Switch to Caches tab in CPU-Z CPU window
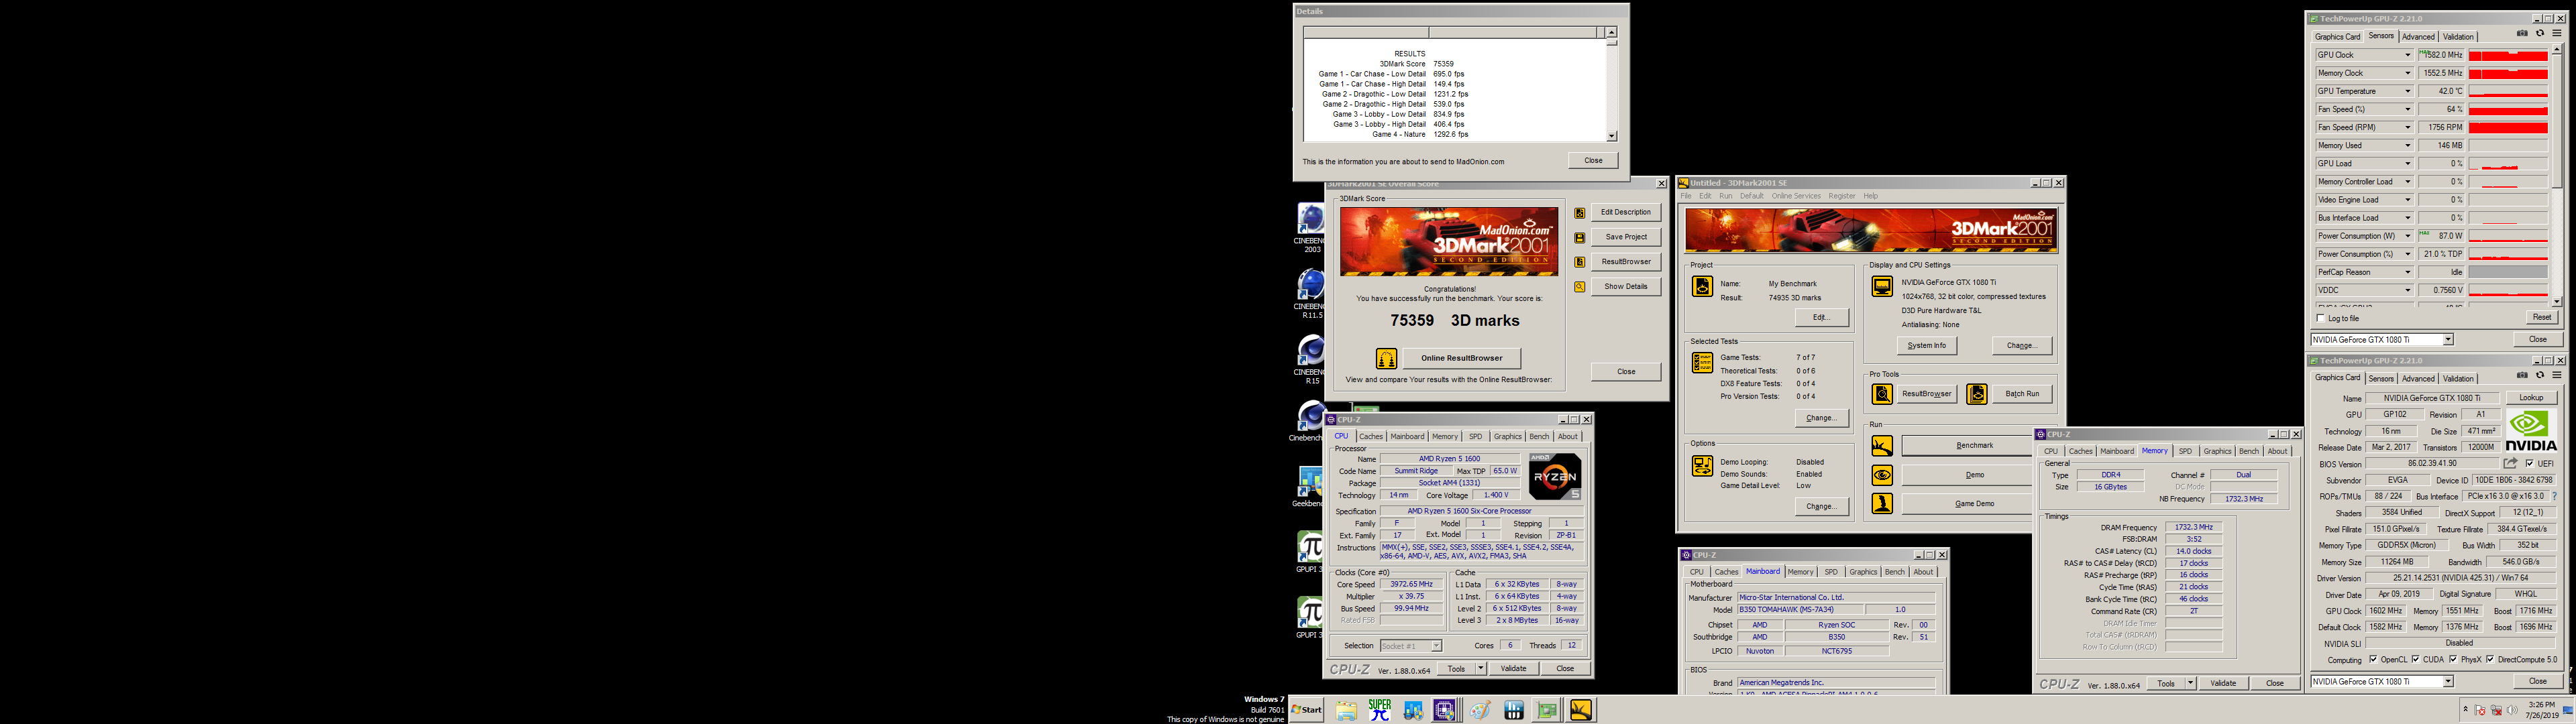 click(x=1371, y=437)
